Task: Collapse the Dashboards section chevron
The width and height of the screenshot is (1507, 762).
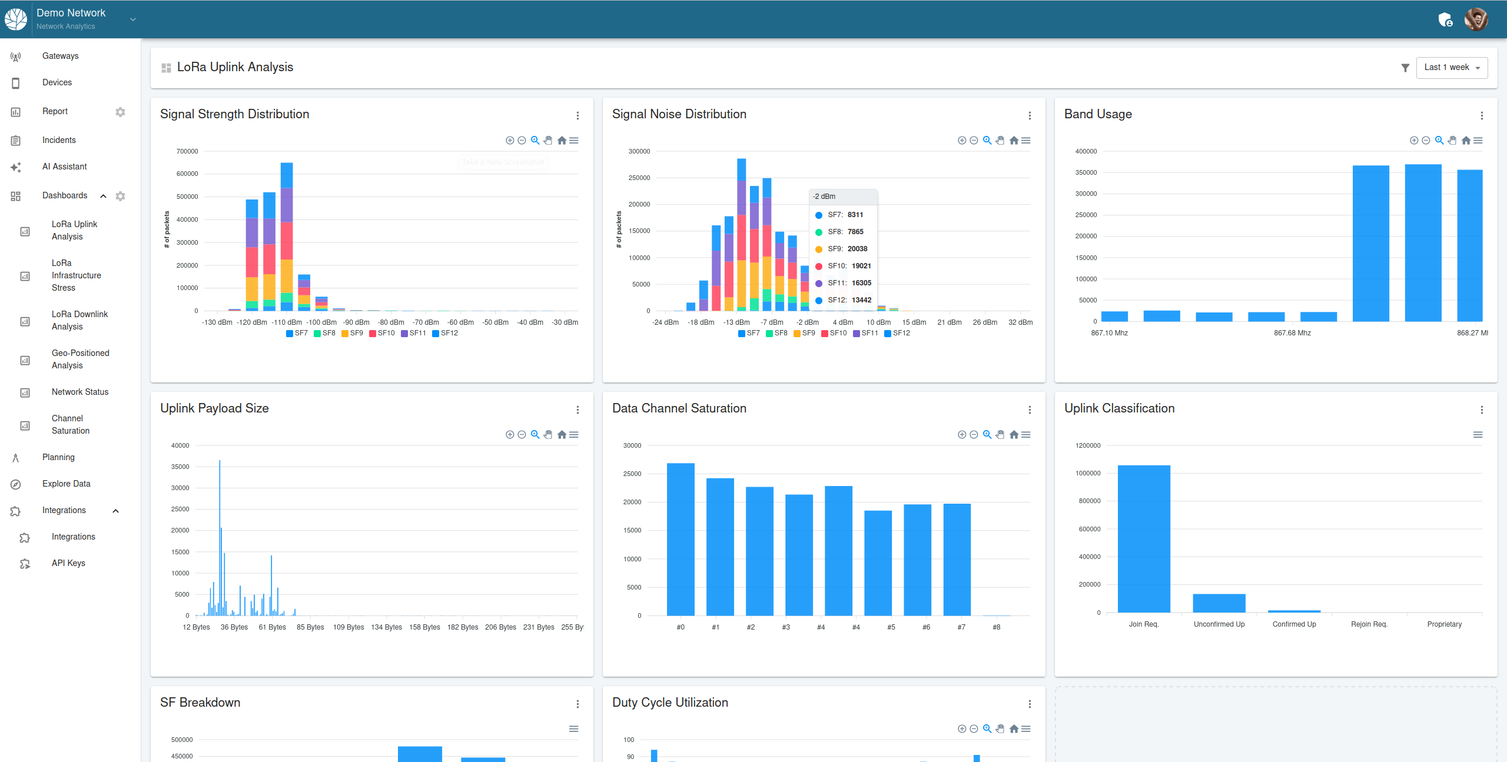Action: [x=103, y=196]
